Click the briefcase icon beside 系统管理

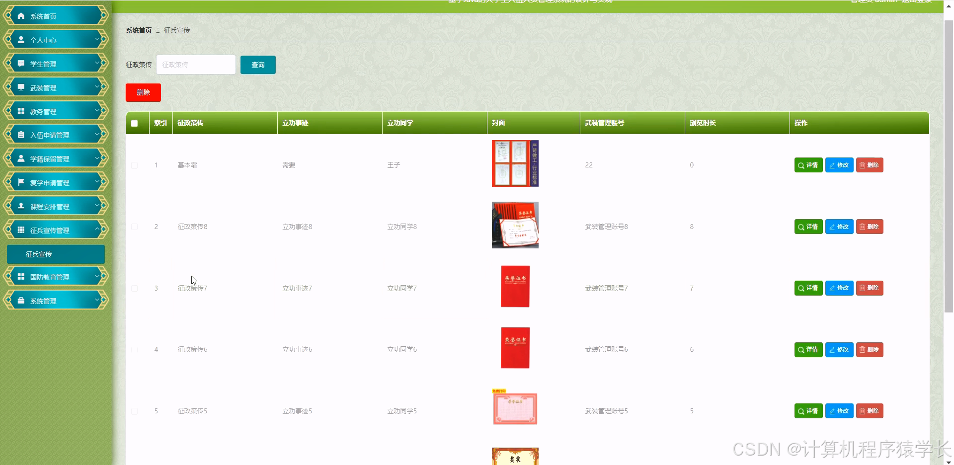click(x=21, y=301)
